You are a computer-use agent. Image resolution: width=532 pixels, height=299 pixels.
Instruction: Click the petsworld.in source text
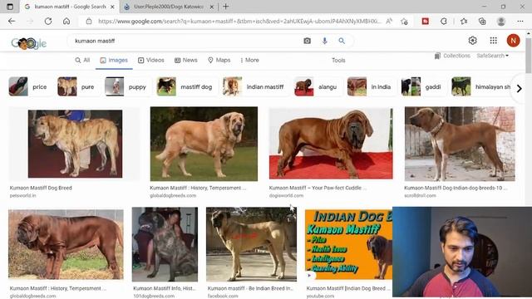(x=22, y=196)
